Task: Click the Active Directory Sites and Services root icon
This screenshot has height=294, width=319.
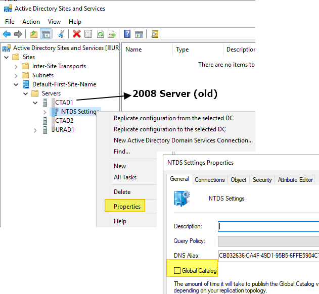Action: click(7, 48)
